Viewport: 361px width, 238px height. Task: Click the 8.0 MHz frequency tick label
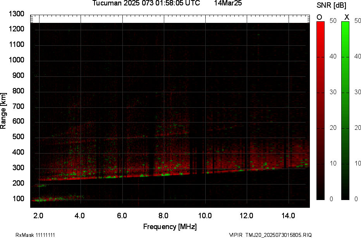coord(163,215)
